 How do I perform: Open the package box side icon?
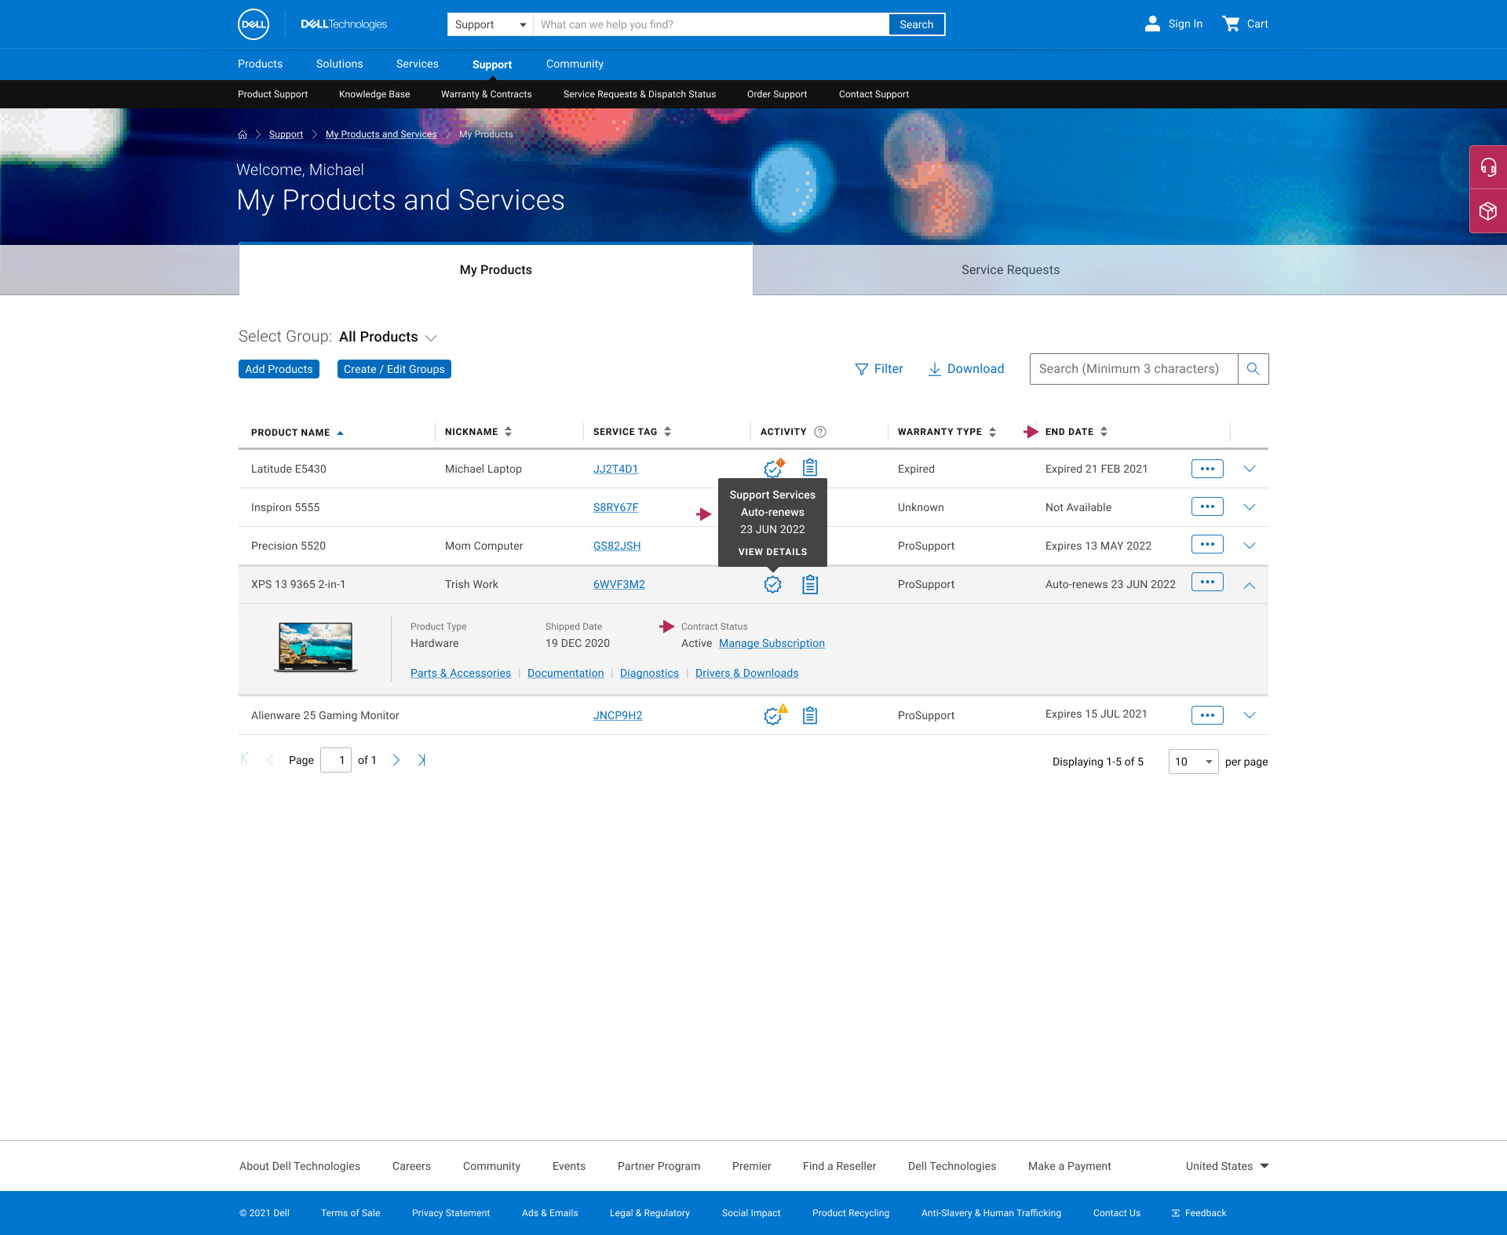pyautogui.click(x=1488, y=211)
